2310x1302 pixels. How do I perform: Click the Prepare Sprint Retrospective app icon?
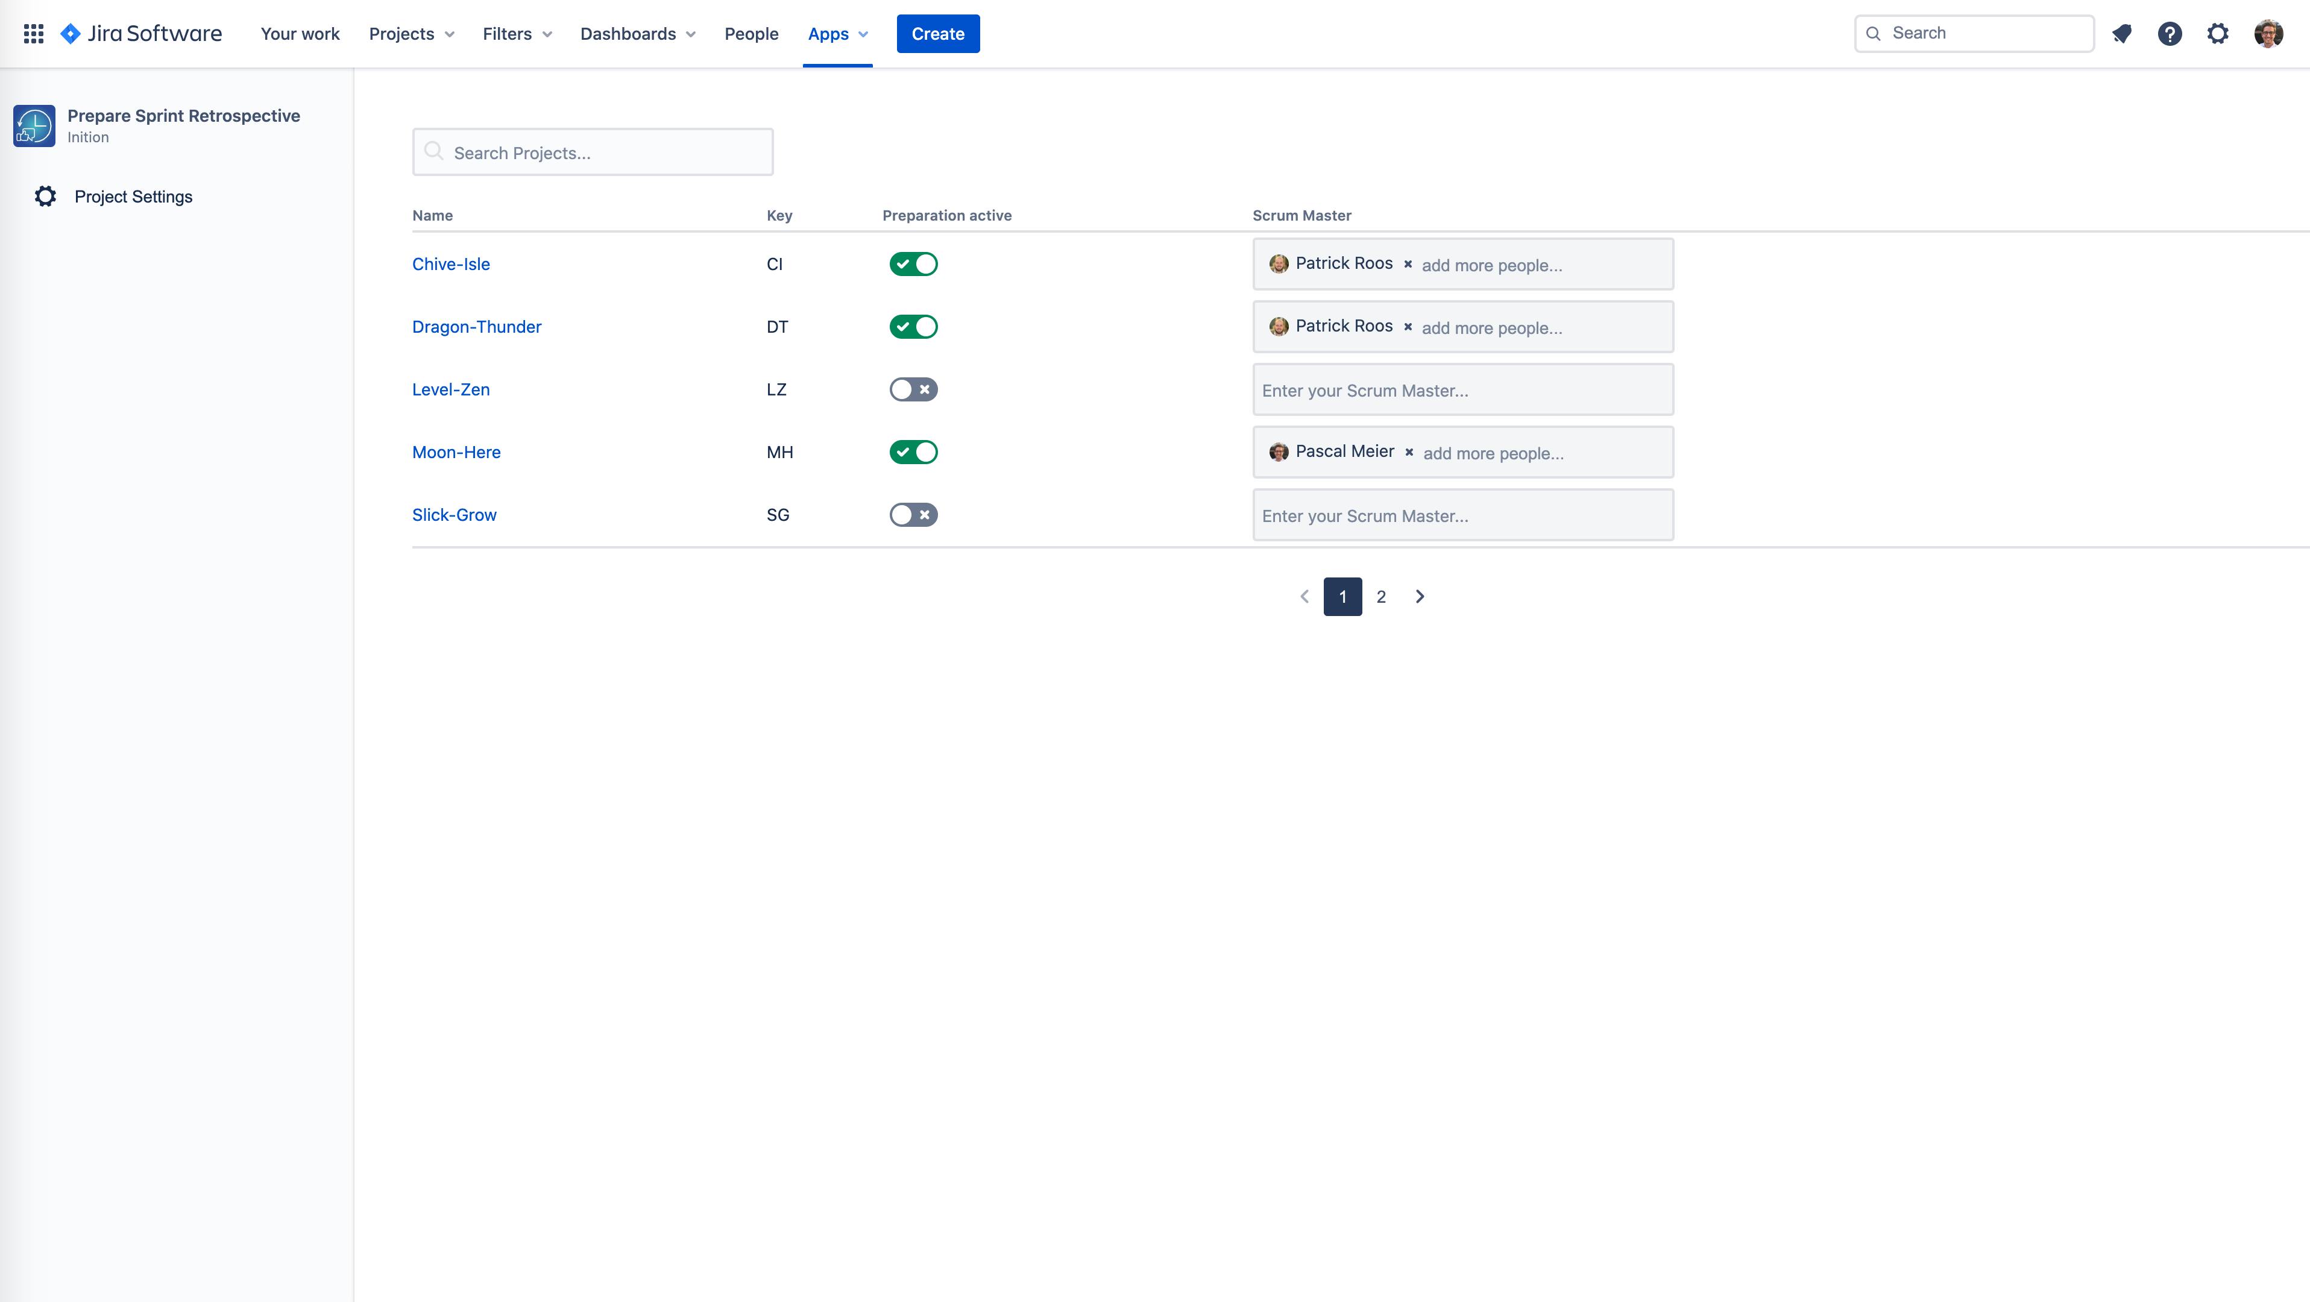tap(34, 125)
